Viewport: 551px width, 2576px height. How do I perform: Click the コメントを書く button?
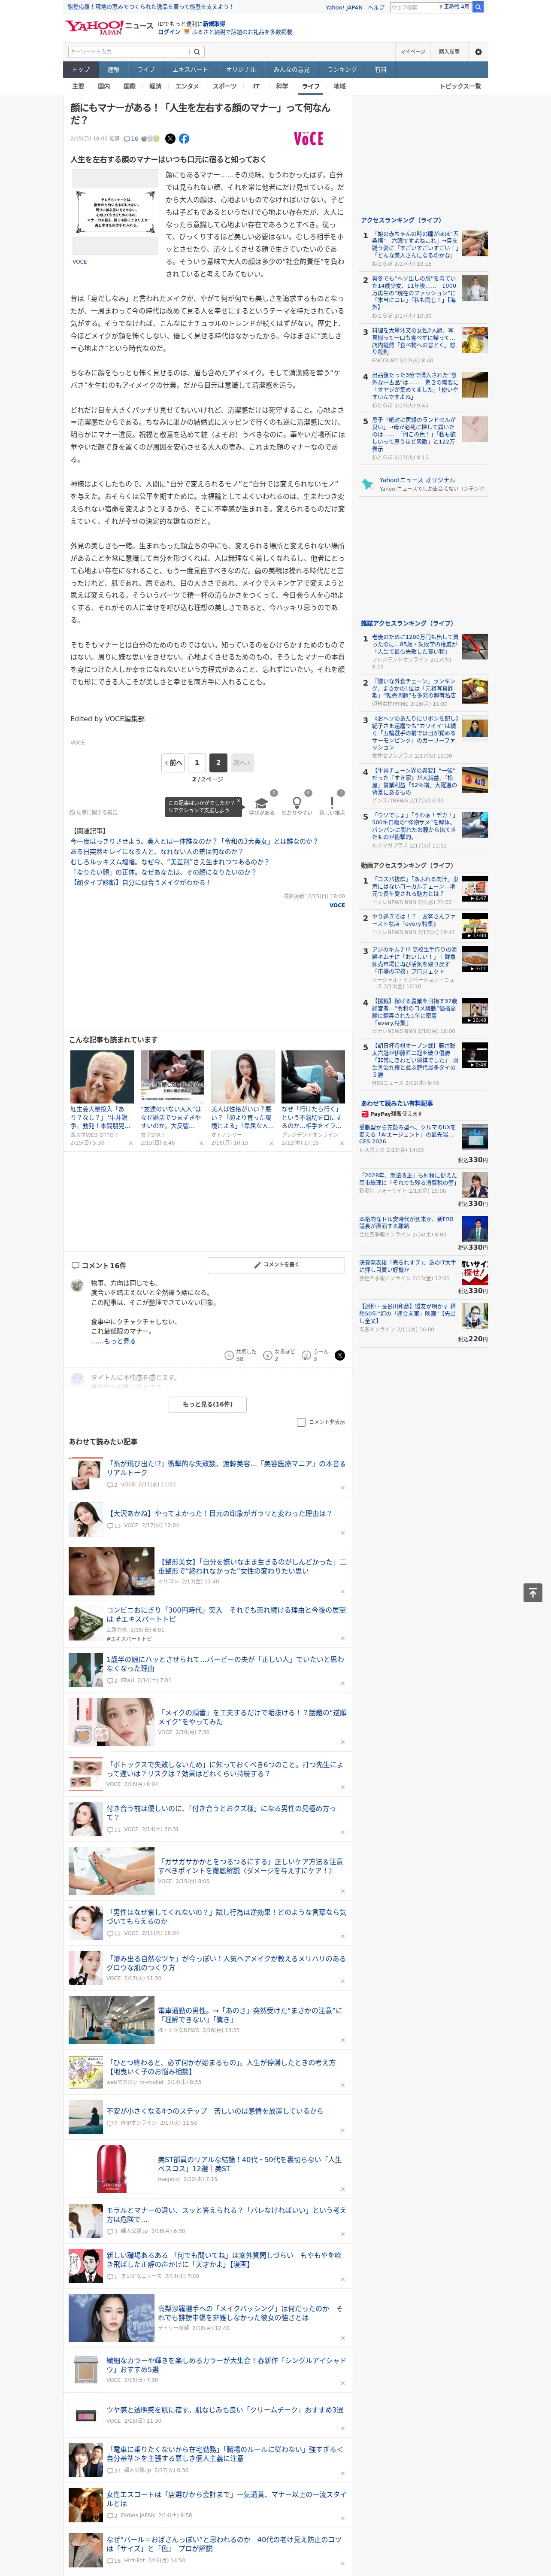pyautogui.click(x=277, y=1265)
